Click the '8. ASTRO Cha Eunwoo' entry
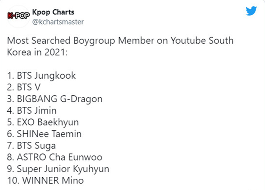Image resolution: width=265 pixels, height=190 pixels. [x=55, y=157]
